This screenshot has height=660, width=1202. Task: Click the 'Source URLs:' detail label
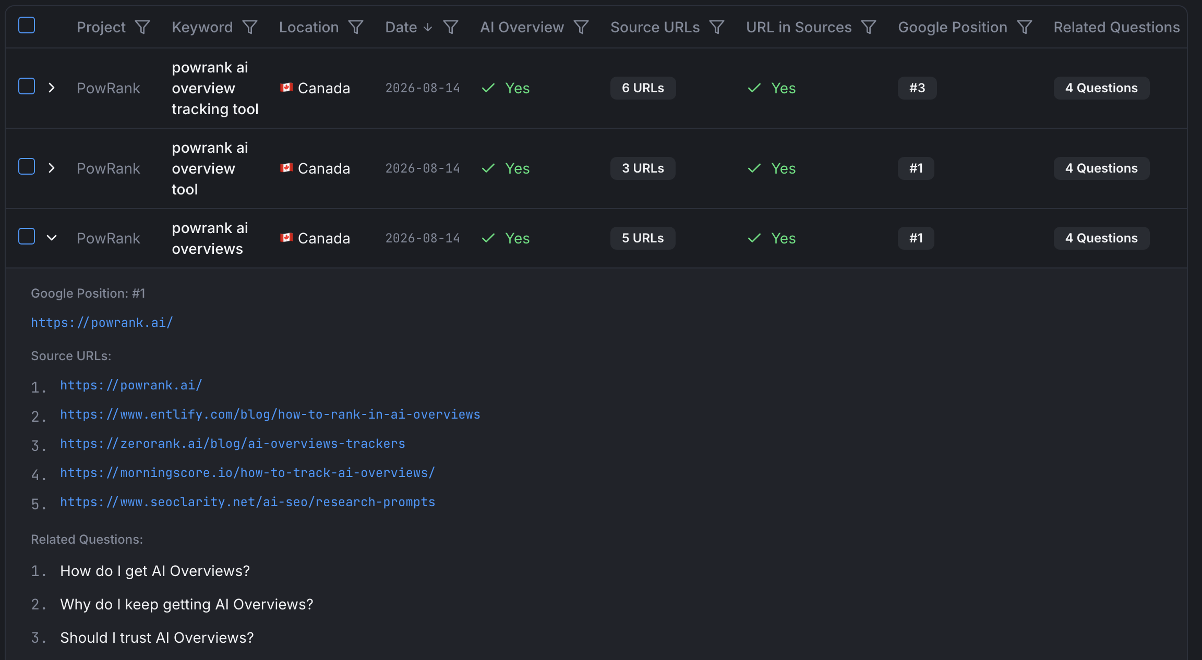click(71, 356)
